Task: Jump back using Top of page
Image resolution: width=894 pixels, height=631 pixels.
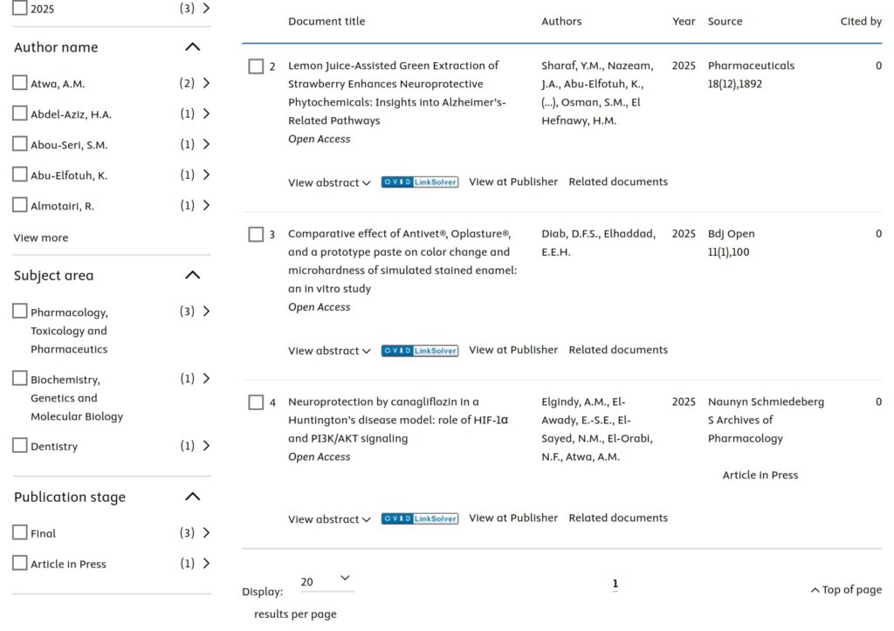Action: [x=846, y=590]
